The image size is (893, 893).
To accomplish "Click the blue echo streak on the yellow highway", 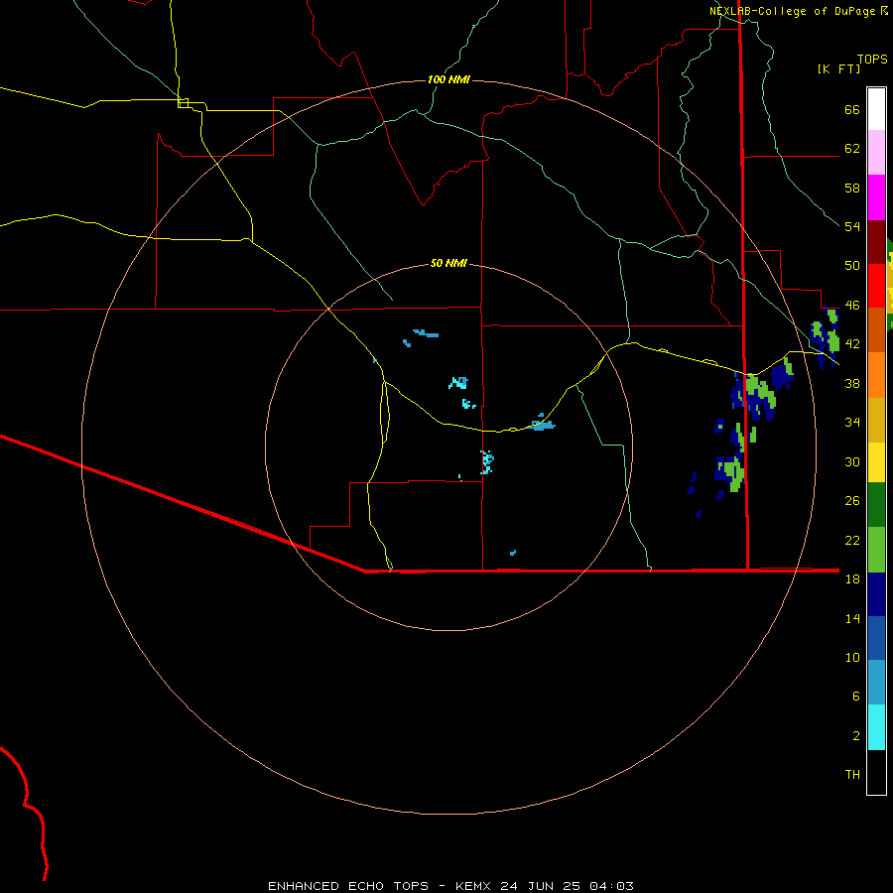I will (541, 423).
